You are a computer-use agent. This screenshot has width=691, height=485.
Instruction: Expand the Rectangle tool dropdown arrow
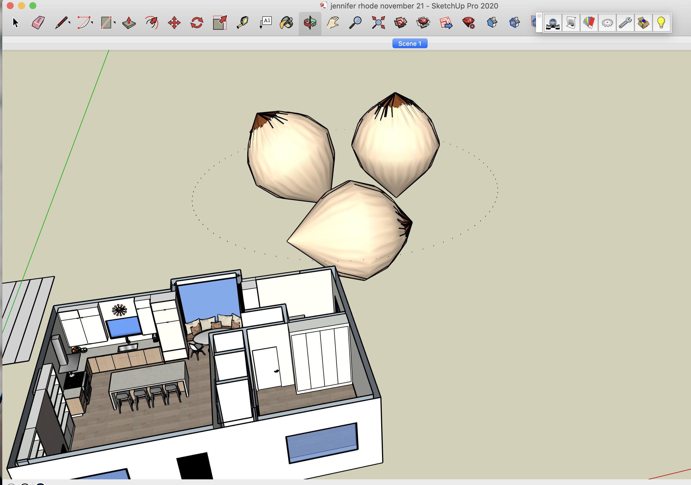tap(115, 23)
